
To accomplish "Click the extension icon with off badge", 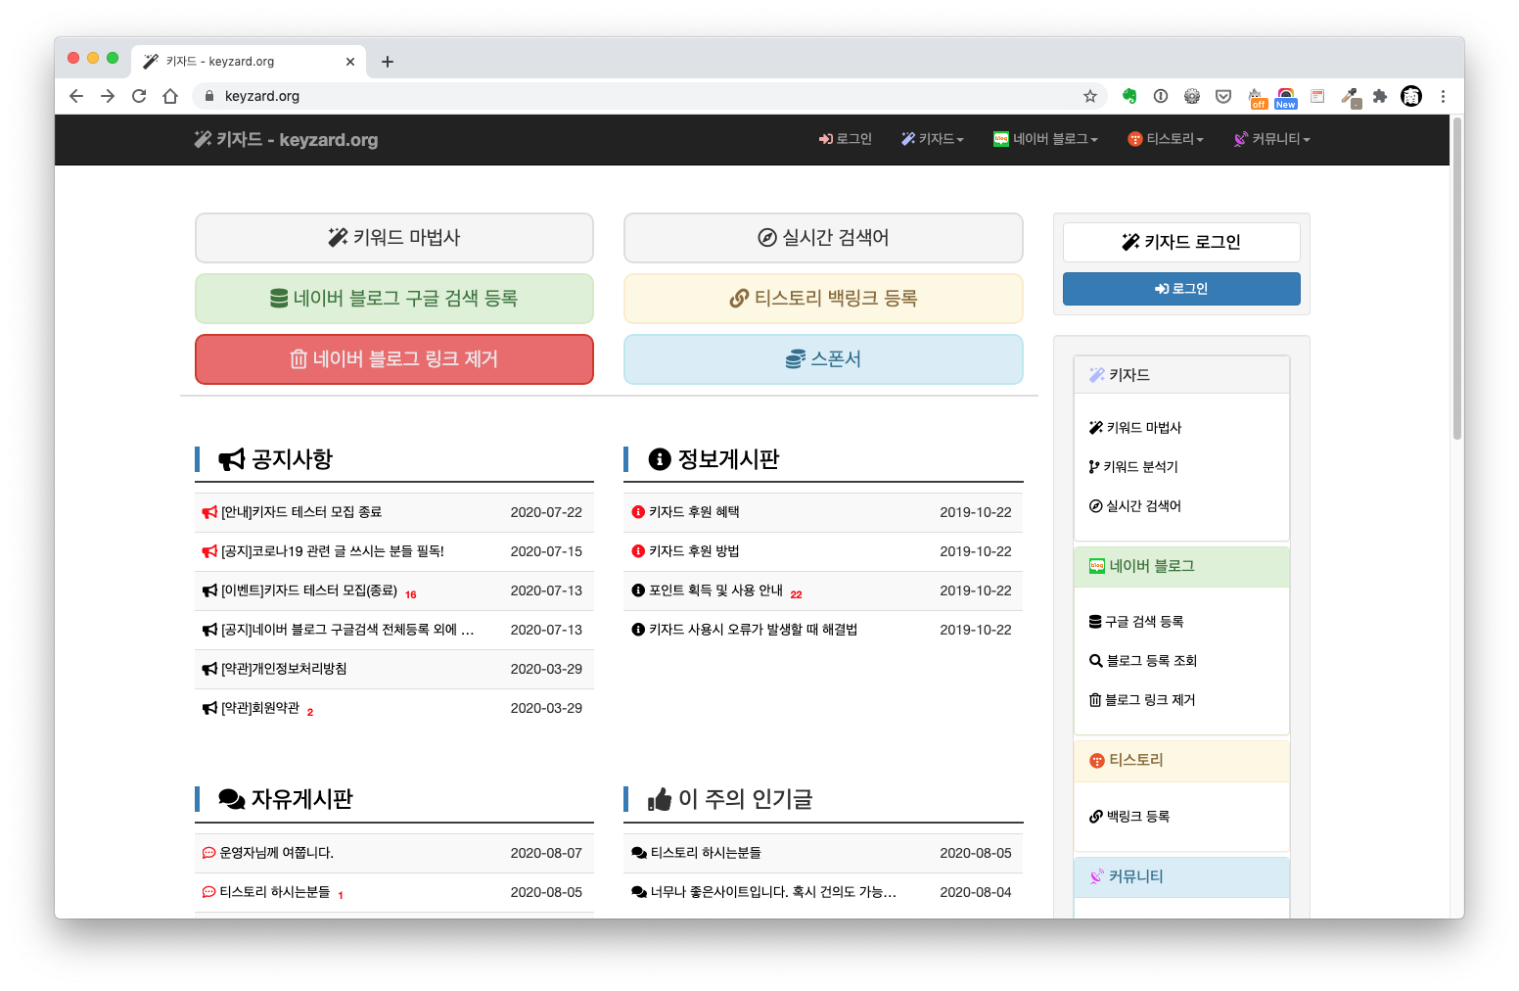I will 1257,98.
